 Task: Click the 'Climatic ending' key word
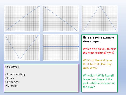(15, 74)
